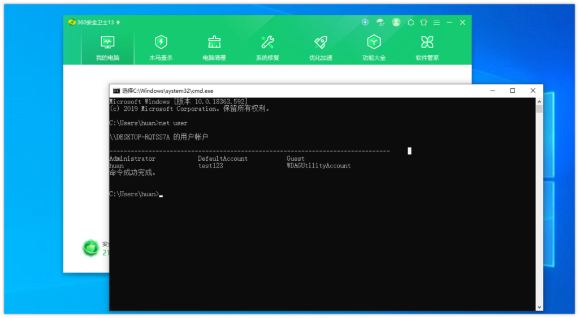
Task: Click the 360安全卫士13 logo title
Action: [91, 22]
